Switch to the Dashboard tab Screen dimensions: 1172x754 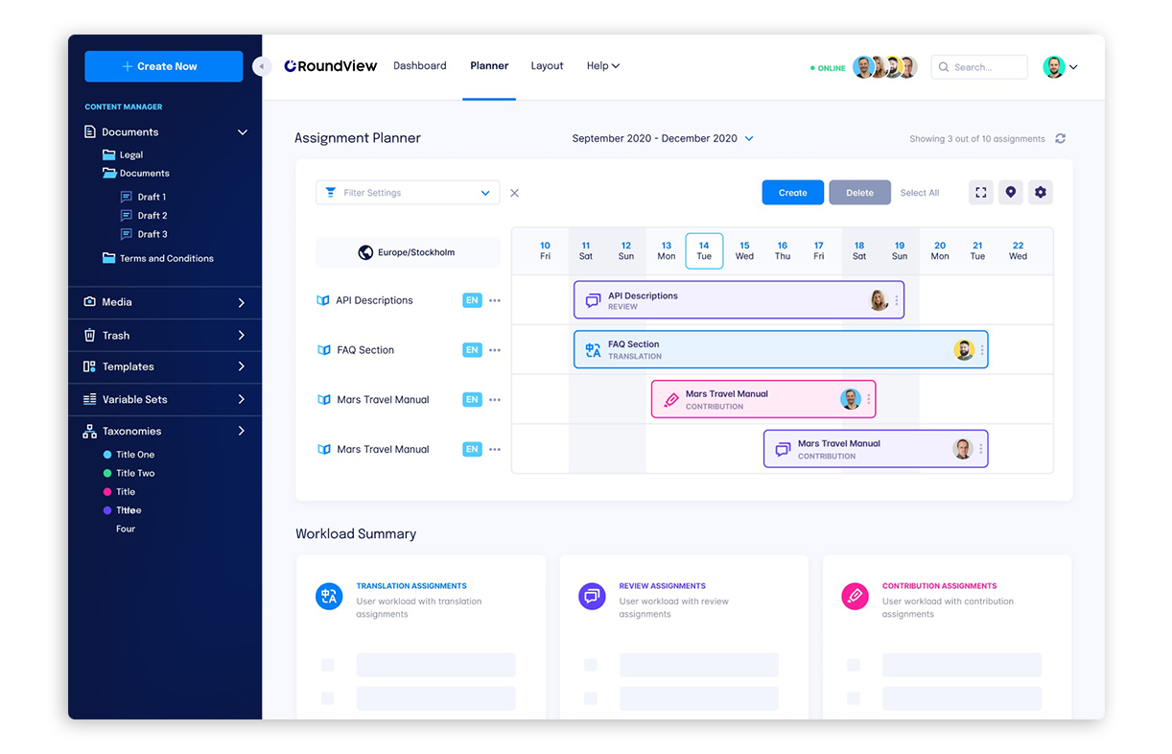(420, 65)
